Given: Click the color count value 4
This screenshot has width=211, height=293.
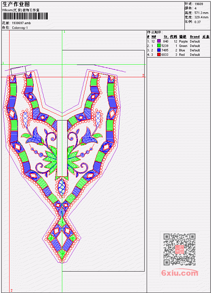Looking at the screenshot, I should (195, 8).
